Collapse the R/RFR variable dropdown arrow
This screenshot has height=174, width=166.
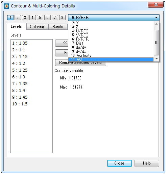point(156,18)
